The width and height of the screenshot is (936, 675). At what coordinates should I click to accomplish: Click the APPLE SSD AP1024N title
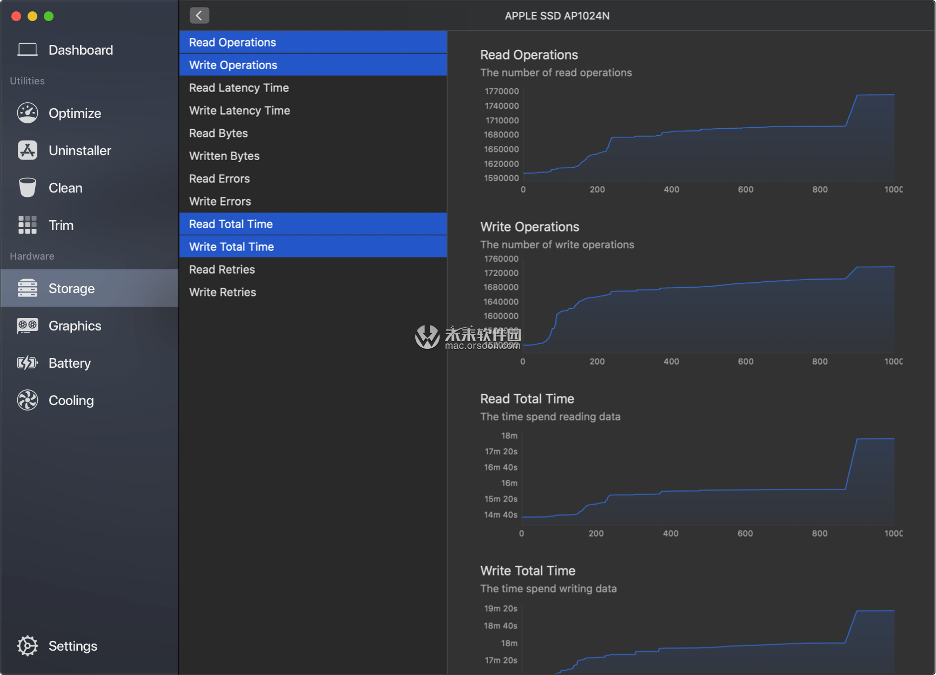tap(557, 16)
